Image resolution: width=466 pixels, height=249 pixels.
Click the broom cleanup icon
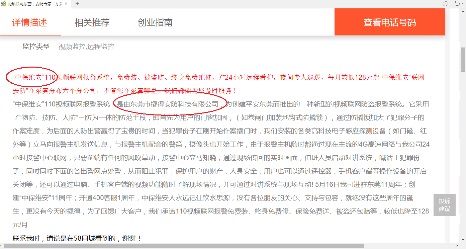click(446, 4)
